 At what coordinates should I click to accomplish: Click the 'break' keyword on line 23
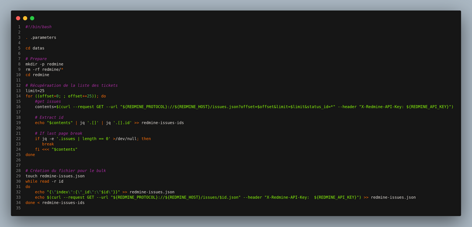48,144
